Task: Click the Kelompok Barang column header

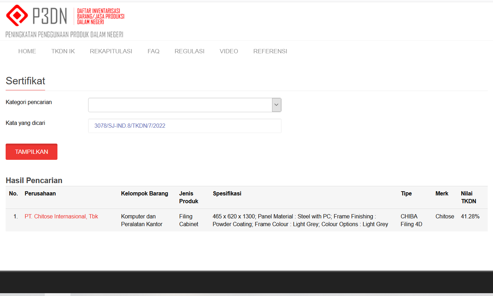Action: pyautogui.click(x=144, y=193)
